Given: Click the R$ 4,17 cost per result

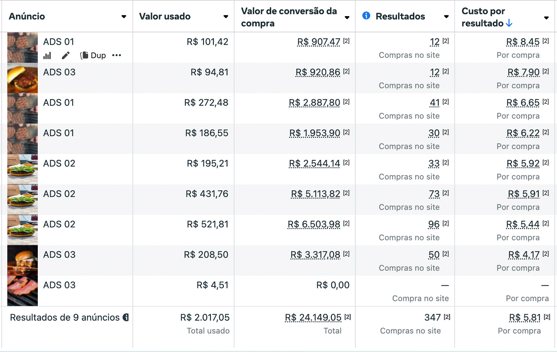Looking at the screenshot, I should [524, 255].
